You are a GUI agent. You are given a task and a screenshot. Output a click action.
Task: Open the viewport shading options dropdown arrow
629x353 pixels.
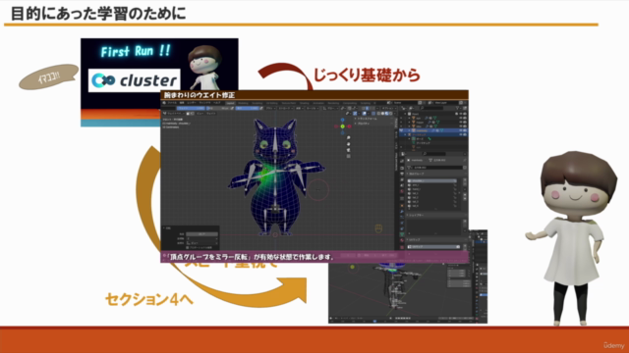click(394, 114)
